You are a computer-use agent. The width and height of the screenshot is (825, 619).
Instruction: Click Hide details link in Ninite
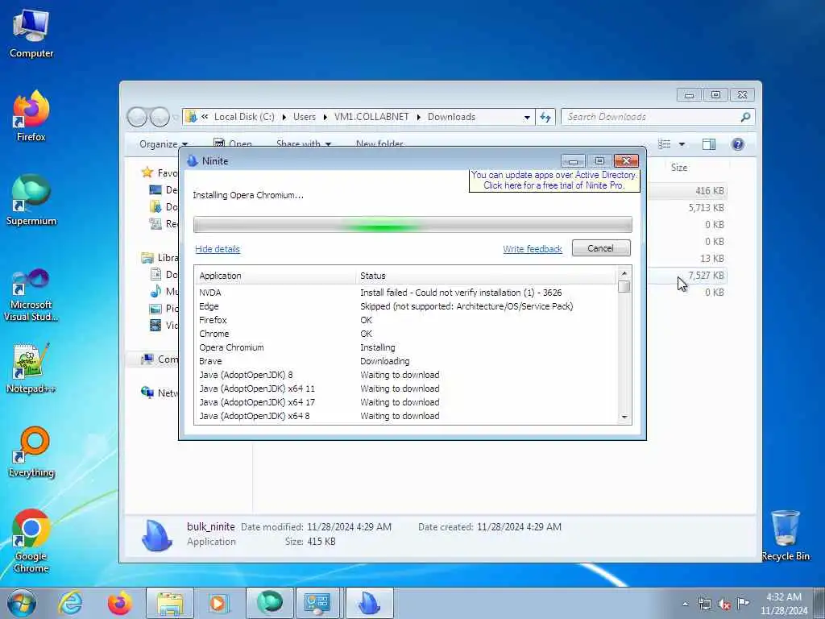(218, 249)
